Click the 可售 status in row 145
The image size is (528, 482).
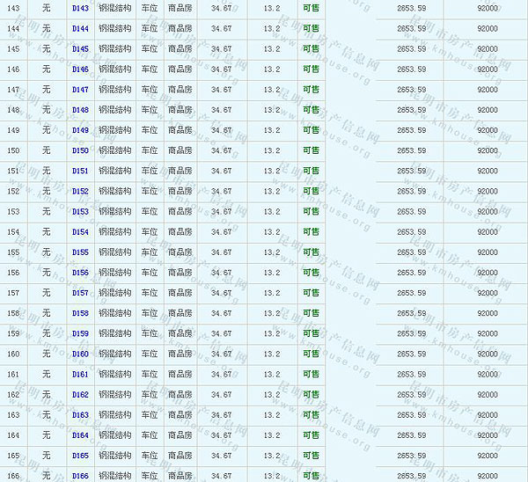tap(311, 48)
